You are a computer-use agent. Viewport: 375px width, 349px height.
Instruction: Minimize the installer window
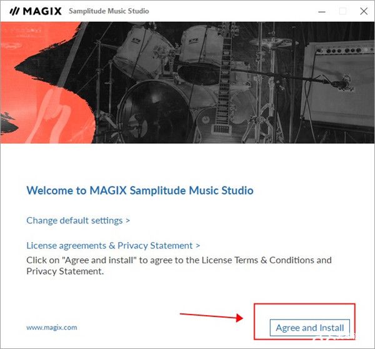(x=322, y=11)
